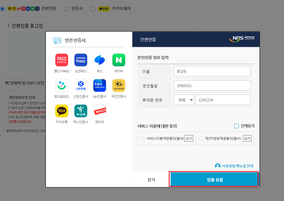This screenshot has height=201, width=284.
Task: Choose the Shinhan (신한인증서) icon
Action: [81, 85]
